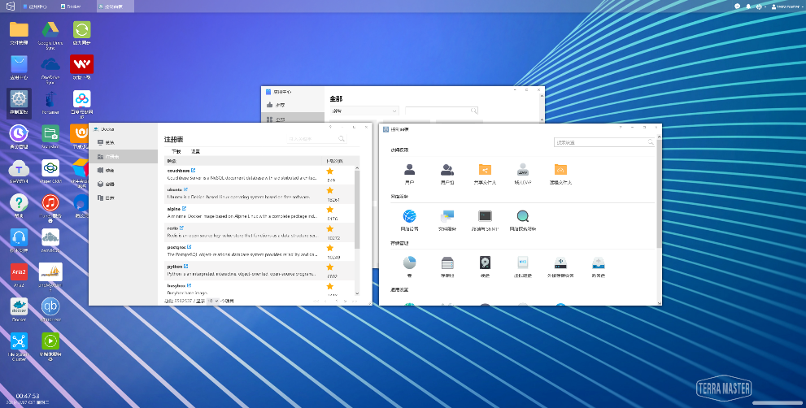Click the Download button above registry list

pyautogui.click(x=176, y=152)
